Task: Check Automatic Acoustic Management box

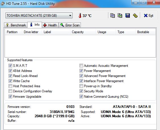Action: [x=81, y=66]
